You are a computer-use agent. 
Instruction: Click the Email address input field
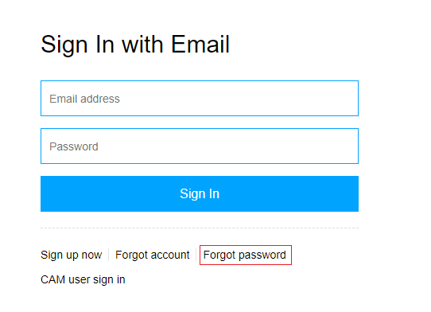point(200,98)
